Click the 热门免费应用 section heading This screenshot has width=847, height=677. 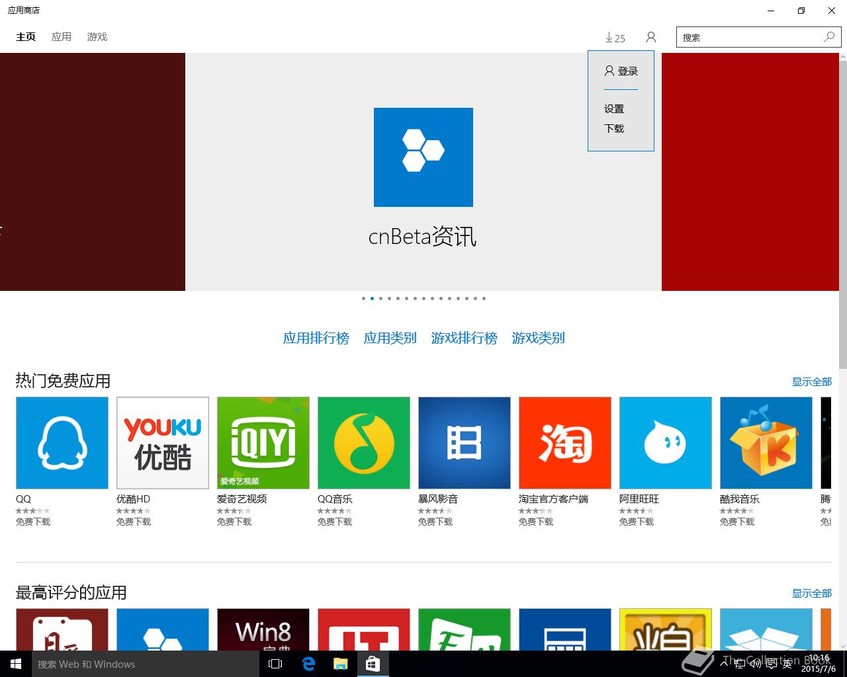click(x=63, y=381)
